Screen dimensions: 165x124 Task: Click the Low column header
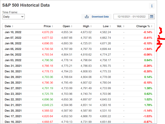[x=106, y=26]
